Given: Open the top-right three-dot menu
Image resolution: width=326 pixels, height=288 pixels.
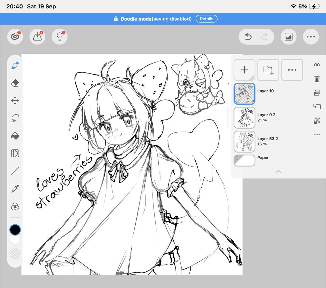Looking at the screenshot, I should pos(311,36).
